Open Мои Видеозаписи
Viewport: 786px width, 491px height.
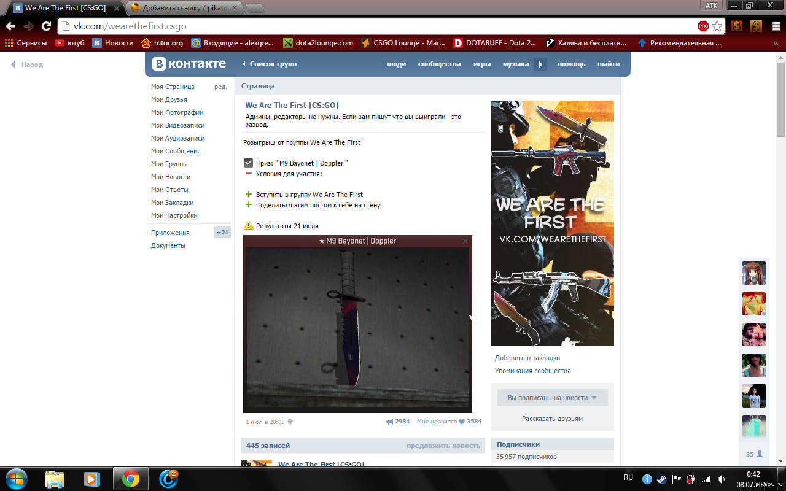click(178, 125)
